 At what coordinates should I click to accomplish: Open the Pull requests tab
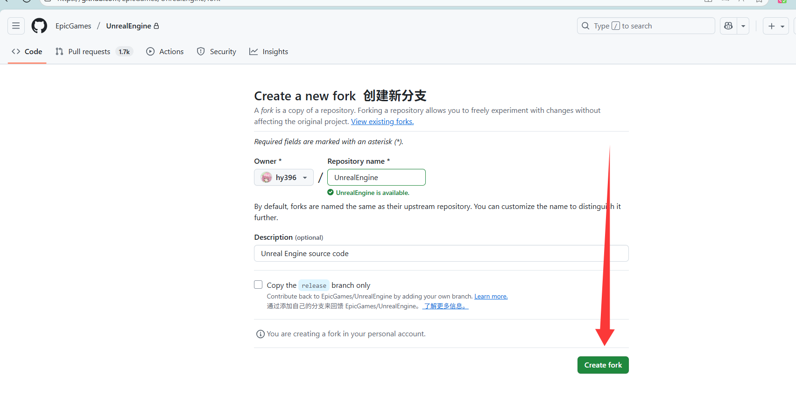[x=94, y=52]
